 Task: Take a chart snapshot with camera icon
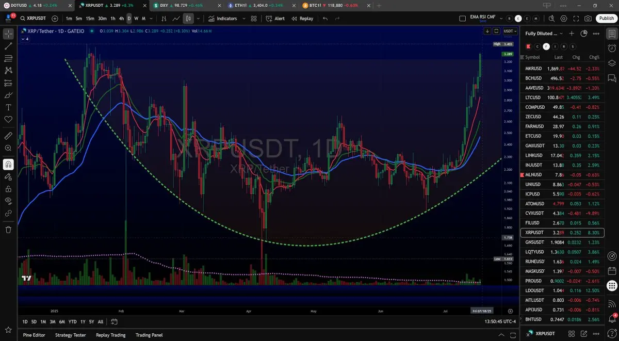tap(588, 19)
